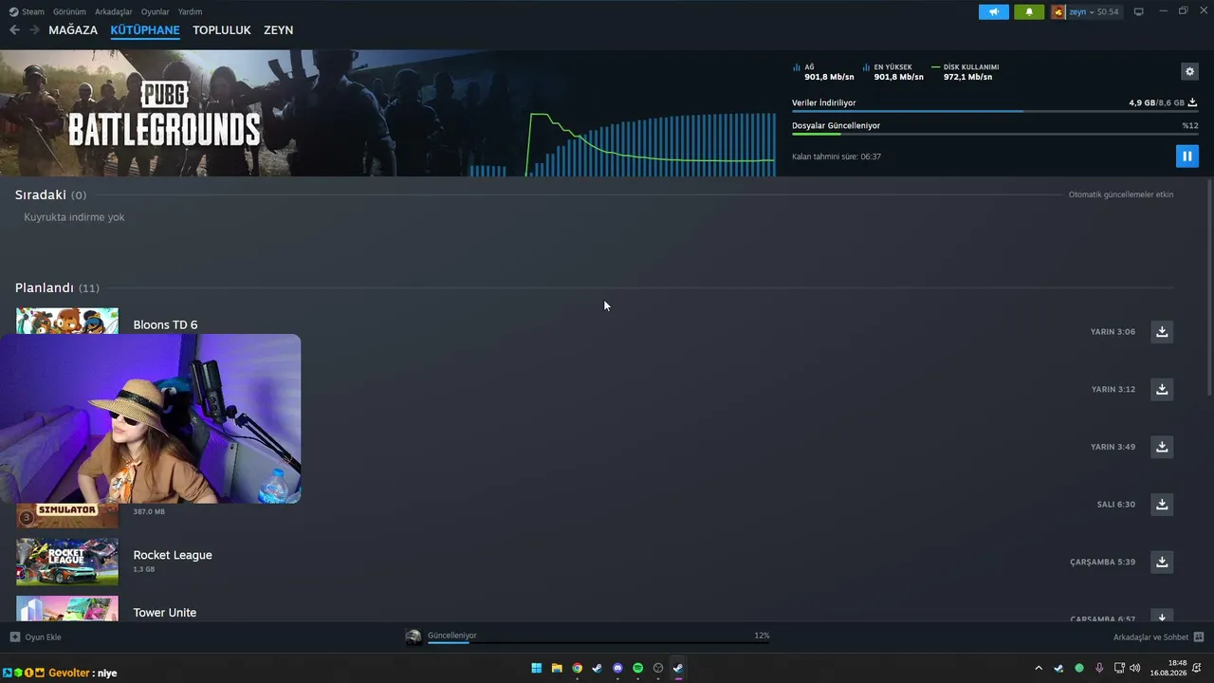Image resolution: width=1214 pixels, height=683 pixels.
Task: Open the Oyunlar menu
Action: (x=156, y=11)
